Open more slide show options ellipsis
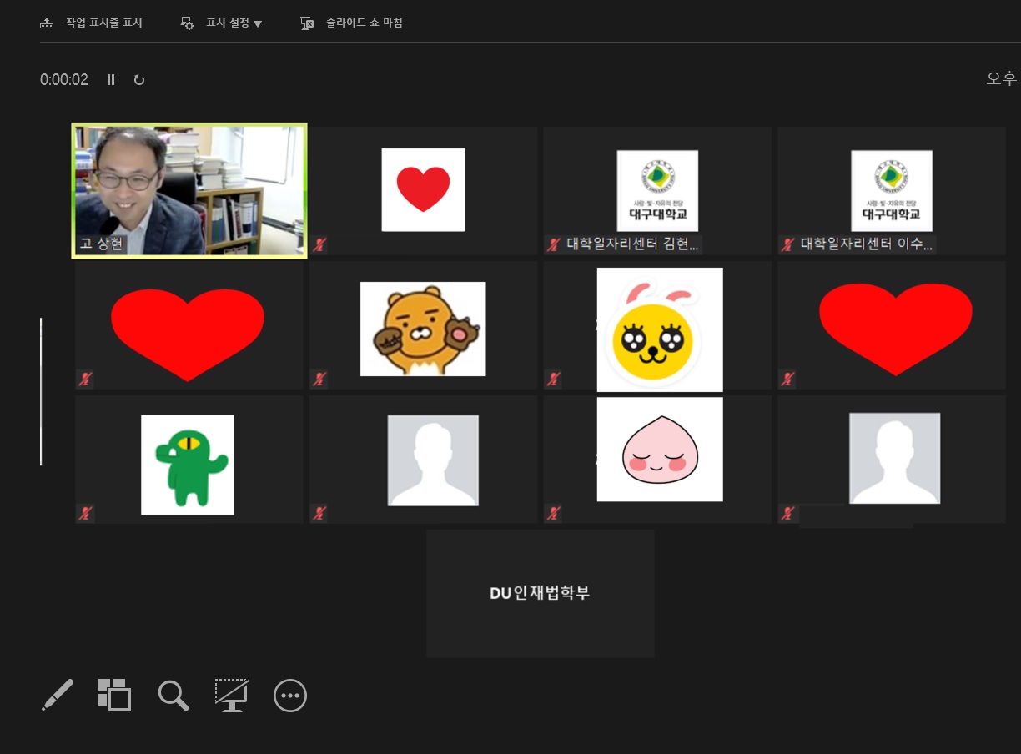This screenshot has height=754, width=1021. click(290, 695)
